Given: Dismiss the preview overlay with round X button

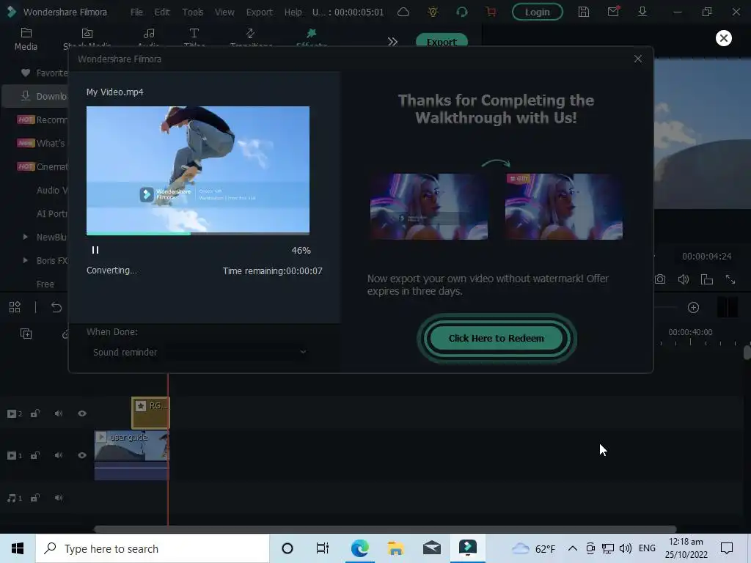Looking at the screenshot, I should pyautogui.click(x=723, y=38).
